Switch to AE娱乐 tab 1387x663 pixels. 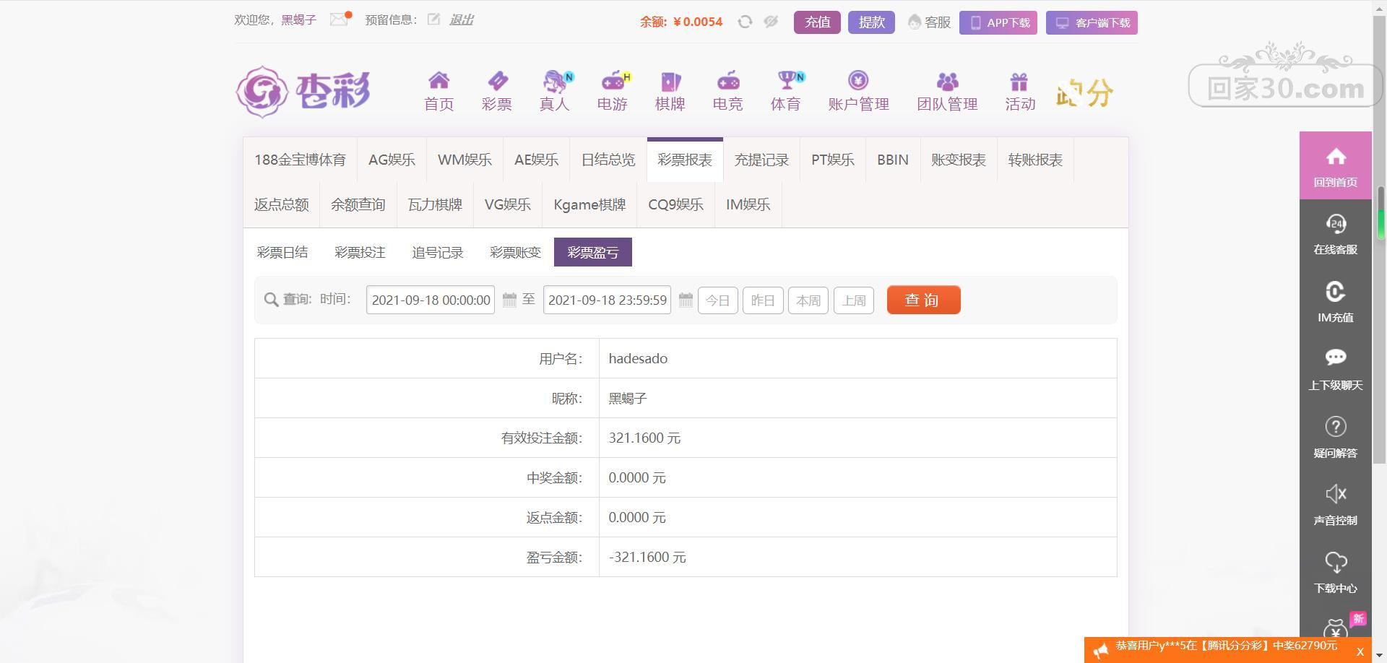536,160
